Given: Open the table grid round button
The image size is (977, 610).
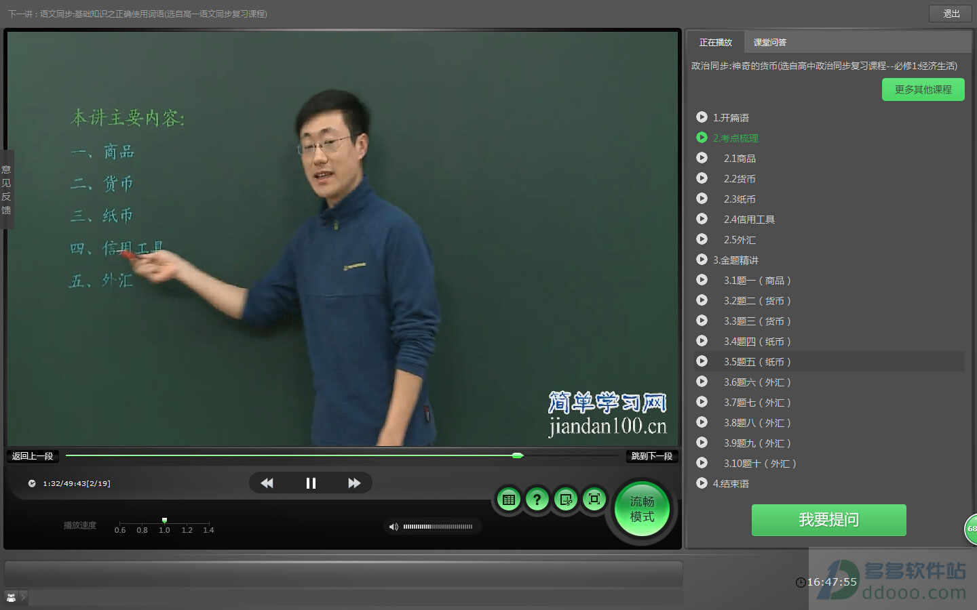Looking at the screenshot, I should 509,500.
